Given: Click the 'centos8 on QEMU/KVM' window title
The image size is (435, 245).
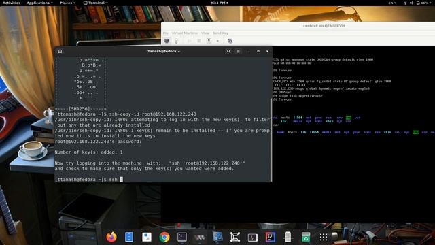Looking at the screenshot, I should coord(324,26).
